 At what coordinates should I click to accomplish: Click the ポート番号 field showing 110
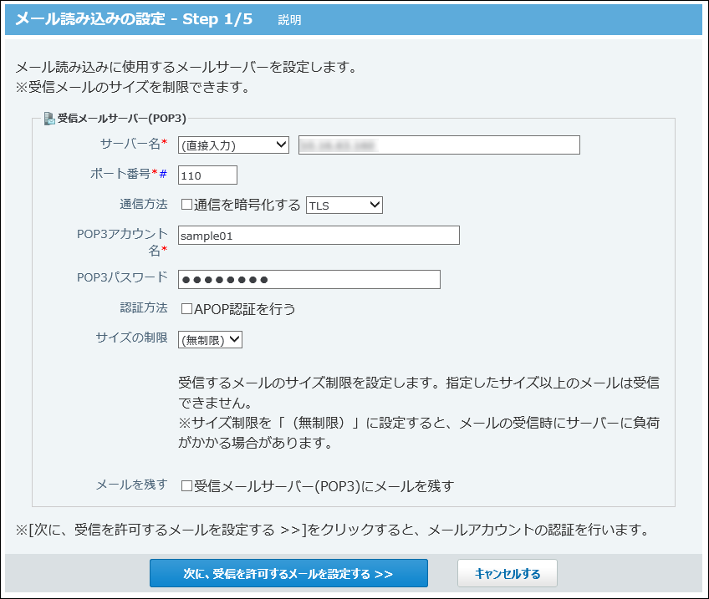(207, 175)
